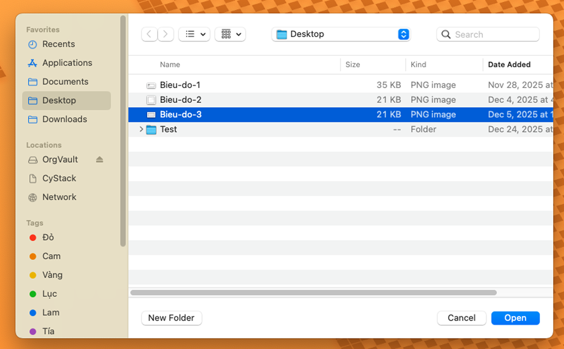Screen dimensions: 564x349
Task: Select the Test folder name
Action: pyautogui.click(x=168, y=129)
